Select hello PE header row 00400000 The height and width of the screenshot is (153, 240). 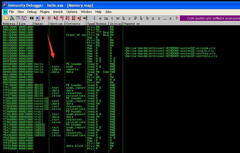[x=121, y=64]
